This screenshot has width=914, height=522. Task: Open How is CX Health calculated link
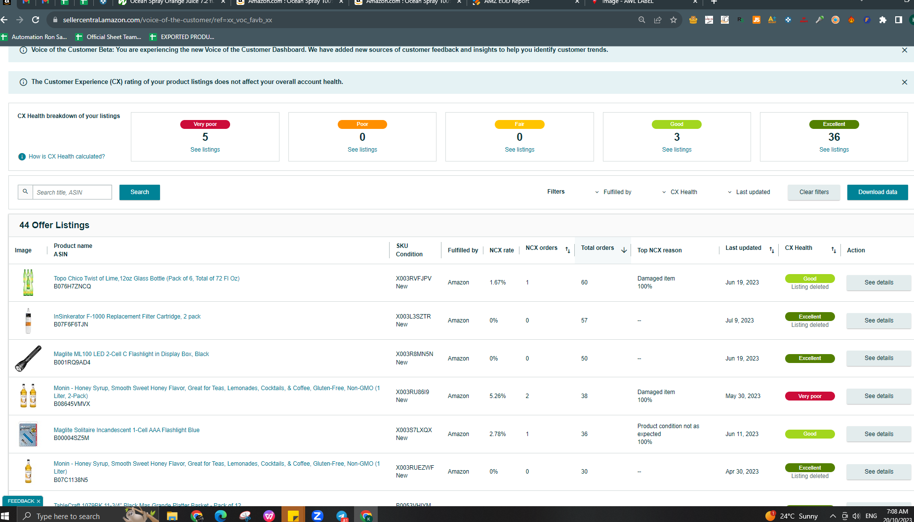click(67, 157)
